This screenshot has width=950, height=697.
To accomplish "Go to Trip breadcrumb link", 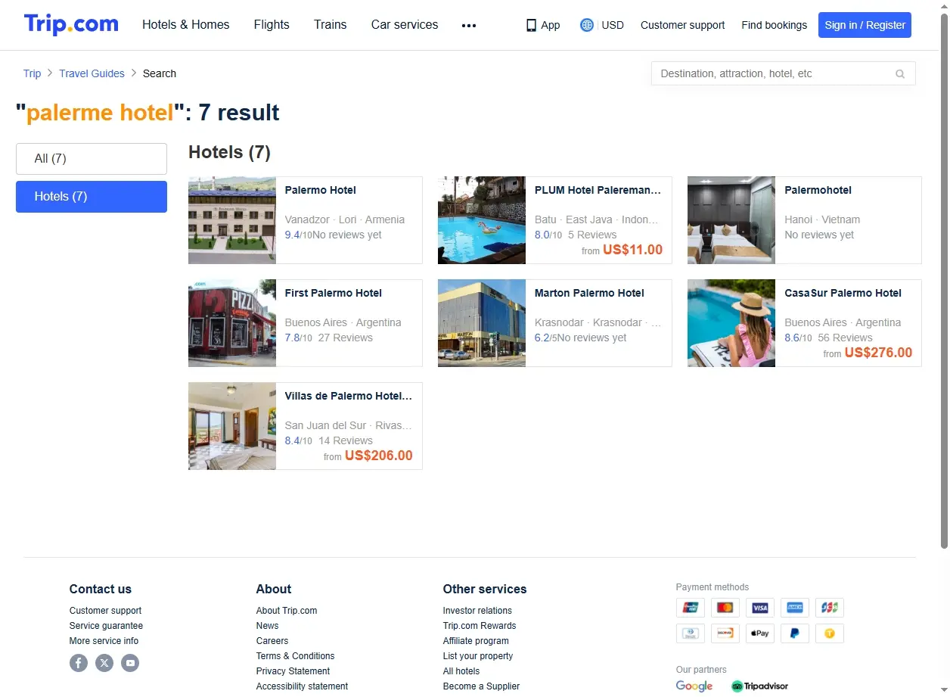I will tap(32, 73).
